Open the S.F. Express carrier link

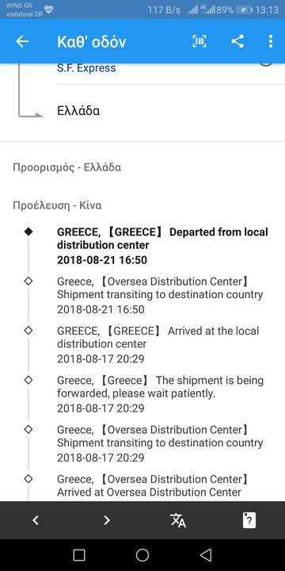(86, 67)
